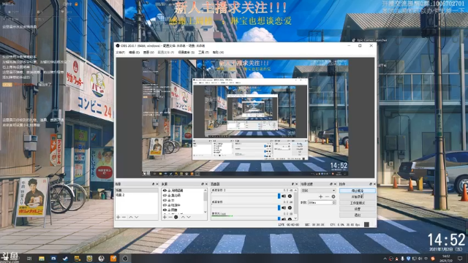468x263 pixels.
Task: Toggle the lock on the "!!" source
Action: click(169, 200)
